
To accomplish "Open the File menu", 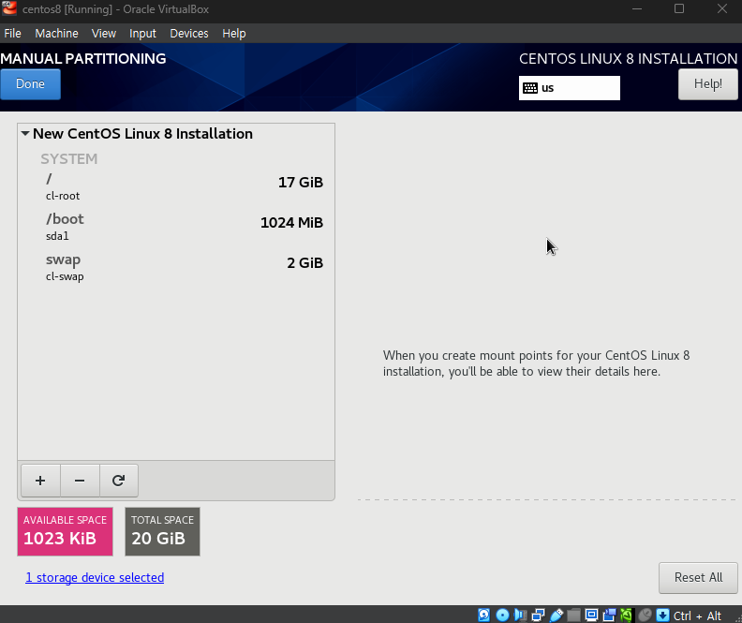I will 12,34.
